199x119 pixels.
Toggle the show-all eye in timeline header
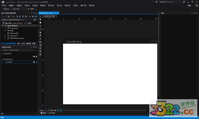click(x=34, y=56)
